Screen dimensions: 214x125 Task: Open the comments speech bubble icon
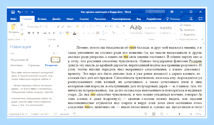pos(200,19)
